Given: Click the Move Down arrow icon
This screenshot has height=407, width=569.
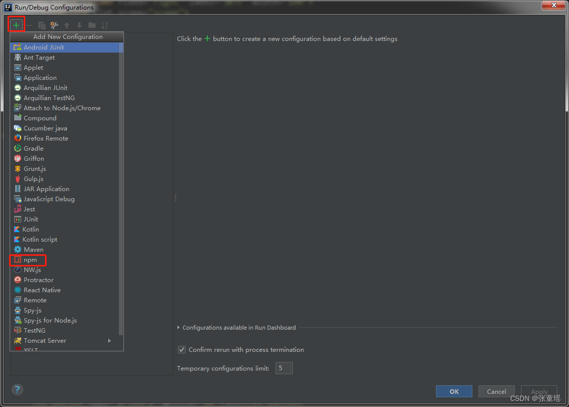Looking at the screenshot, I should [79, 25].
